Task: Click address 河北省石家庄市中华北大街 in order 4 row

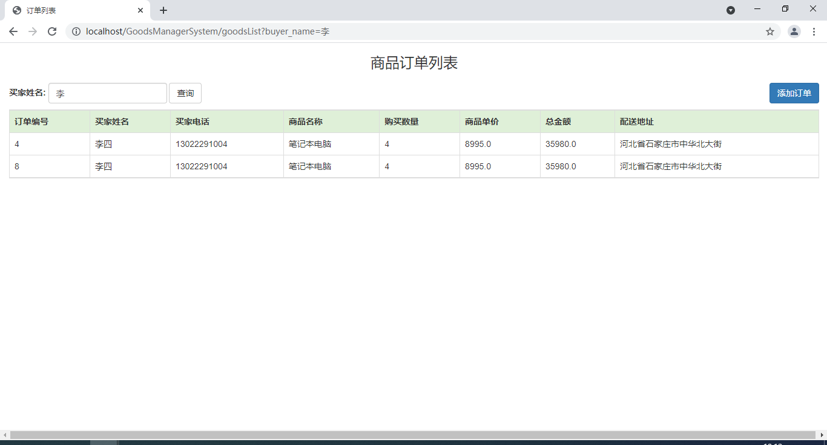Action: click(x=671, y=144)
